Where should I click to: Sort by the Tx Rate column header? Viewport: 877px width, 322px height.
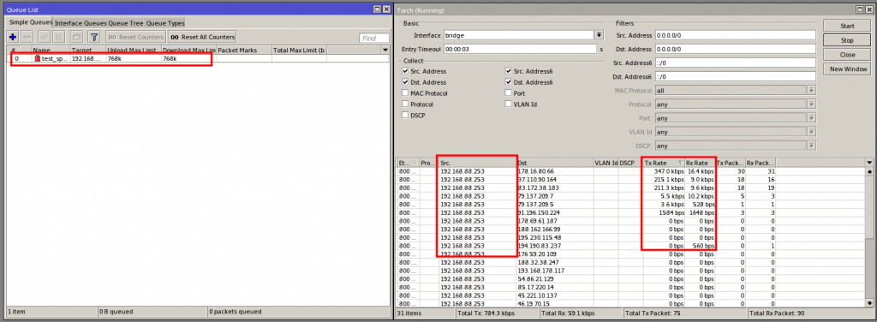click(664, 163)
